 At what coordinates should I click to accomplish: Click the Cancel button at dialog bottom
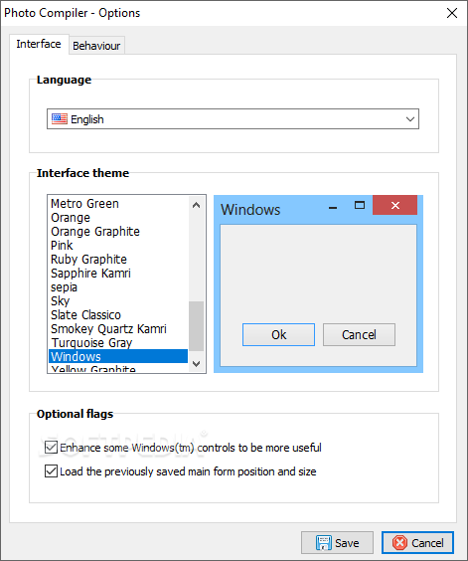(417, 543)
